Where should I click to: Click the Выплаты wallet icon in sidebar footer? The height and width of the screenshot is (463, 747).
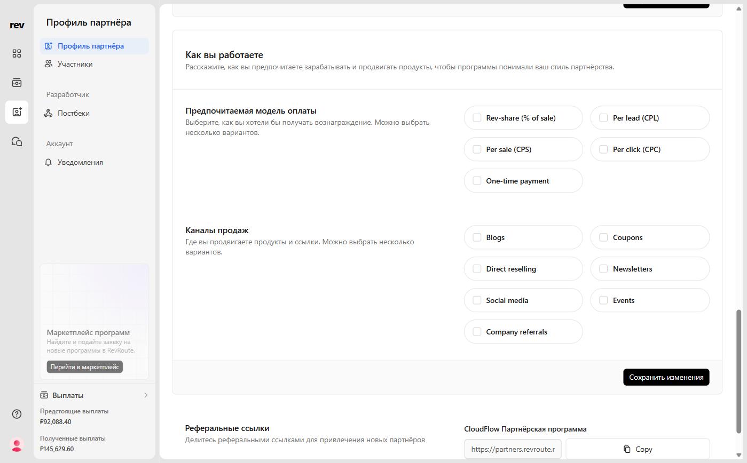click(44, 395)
